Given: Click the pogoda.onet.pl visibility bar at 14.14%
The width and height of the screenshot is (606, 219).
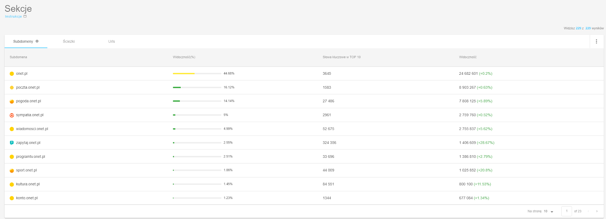Looking at the screenshot, I should pyautogui.click(x=197, y=101).
